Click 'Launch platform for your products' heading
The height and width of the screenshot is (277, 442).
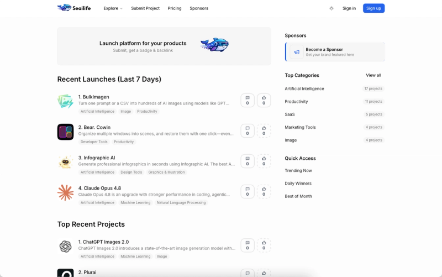tap(143, 43)
